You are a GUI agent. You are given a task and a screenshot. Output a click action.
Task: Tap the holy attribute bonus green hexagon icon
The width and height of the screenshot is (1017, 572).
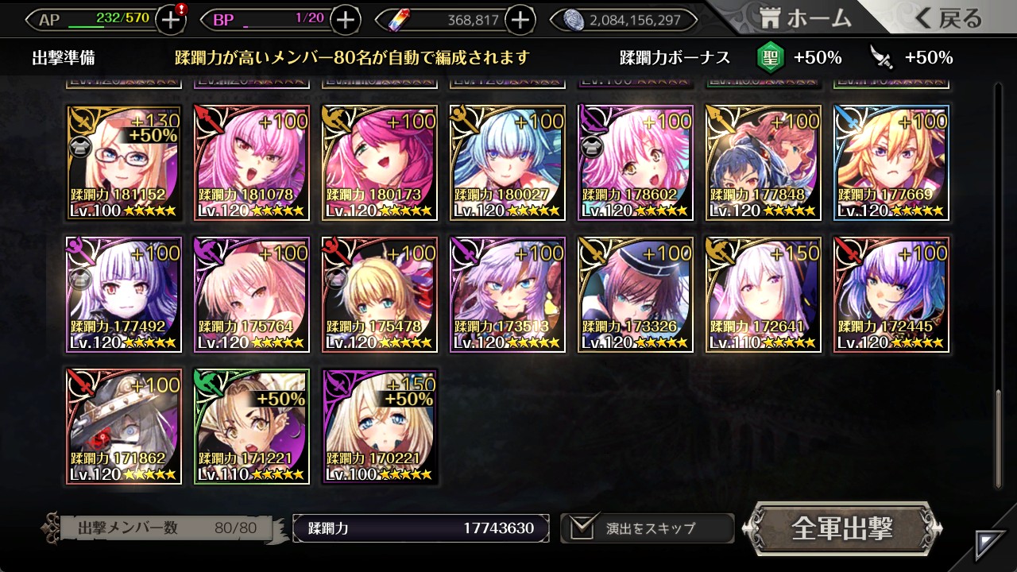click(x=770, y=57)
